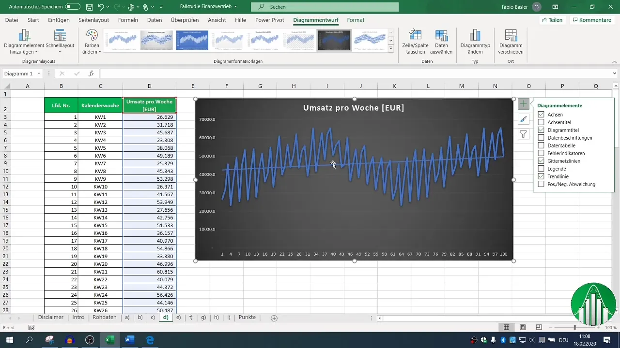Switch to the Formeln ribbon tab
Viewport: 620px width, 348px height.
pos(128,20)
